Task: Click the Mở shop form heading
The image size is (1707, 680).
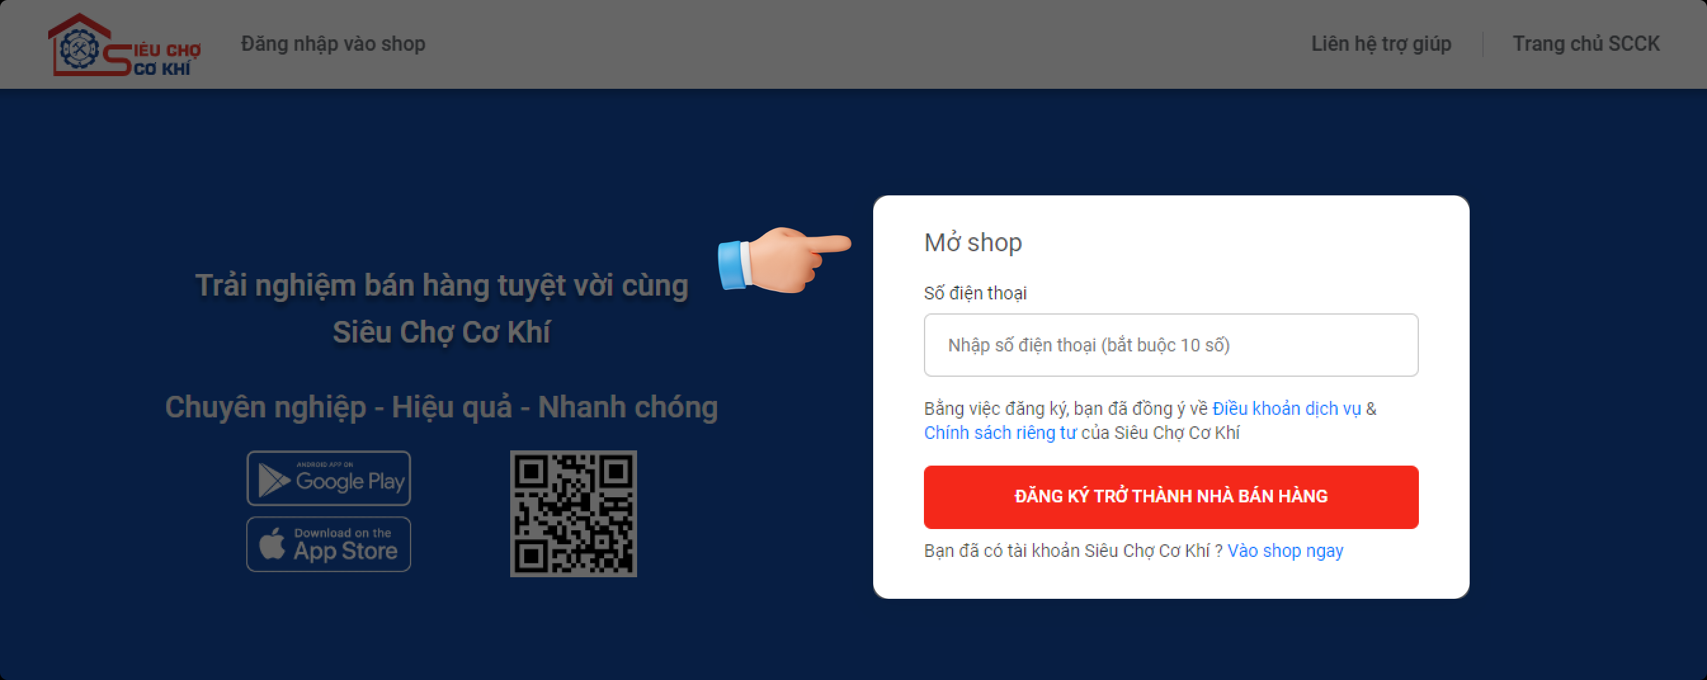Action: (973, 242)
